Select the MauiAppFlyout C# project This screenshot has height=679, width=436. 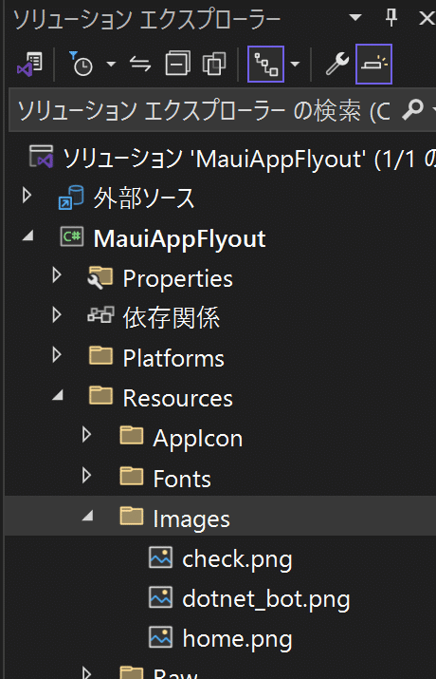click(180, 238)
